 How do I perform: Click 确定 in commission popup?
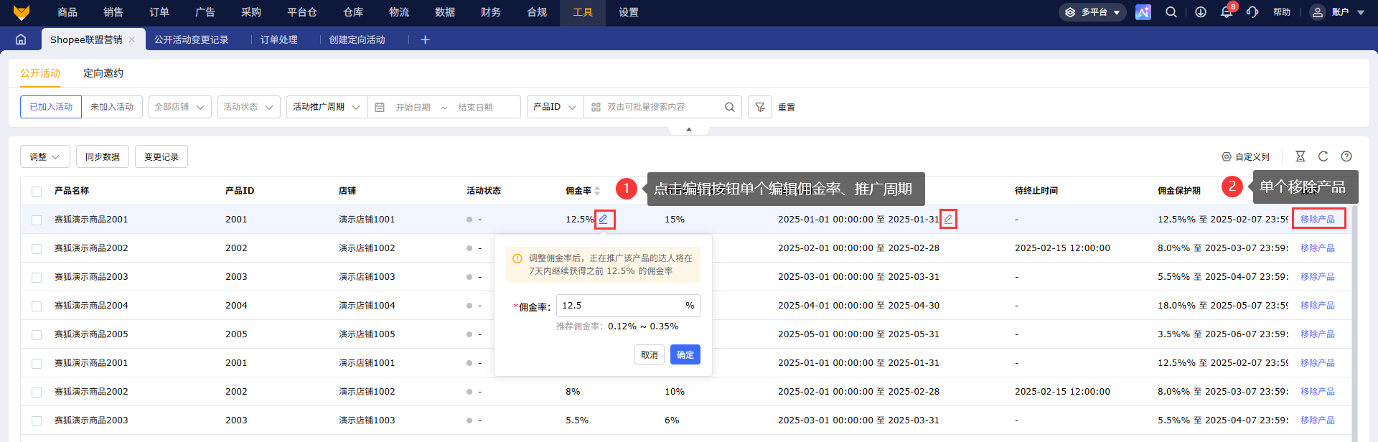[x=685, y=354]
